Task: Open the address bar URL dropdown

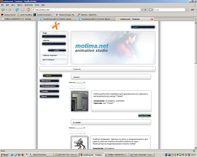Action: (142, 9)
